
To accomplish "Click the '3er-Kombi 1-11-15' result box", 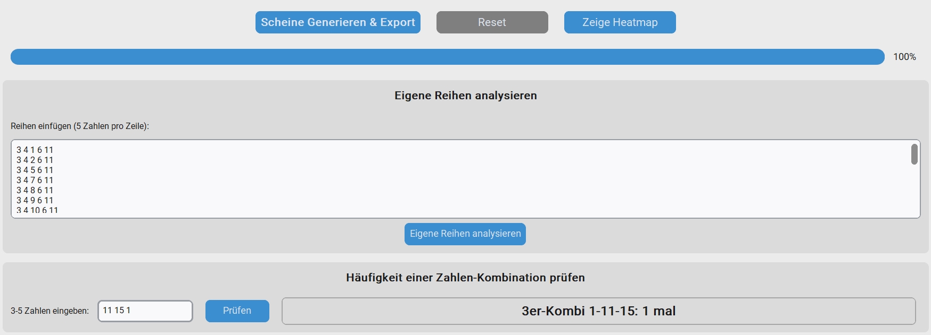I will pyautogui.click(x=598, y=311).
